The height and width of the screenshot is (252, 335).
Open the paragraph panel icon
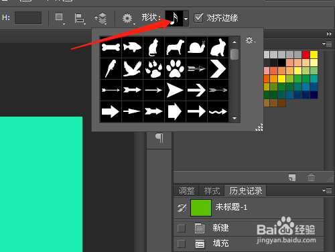(x=159, y=138)
